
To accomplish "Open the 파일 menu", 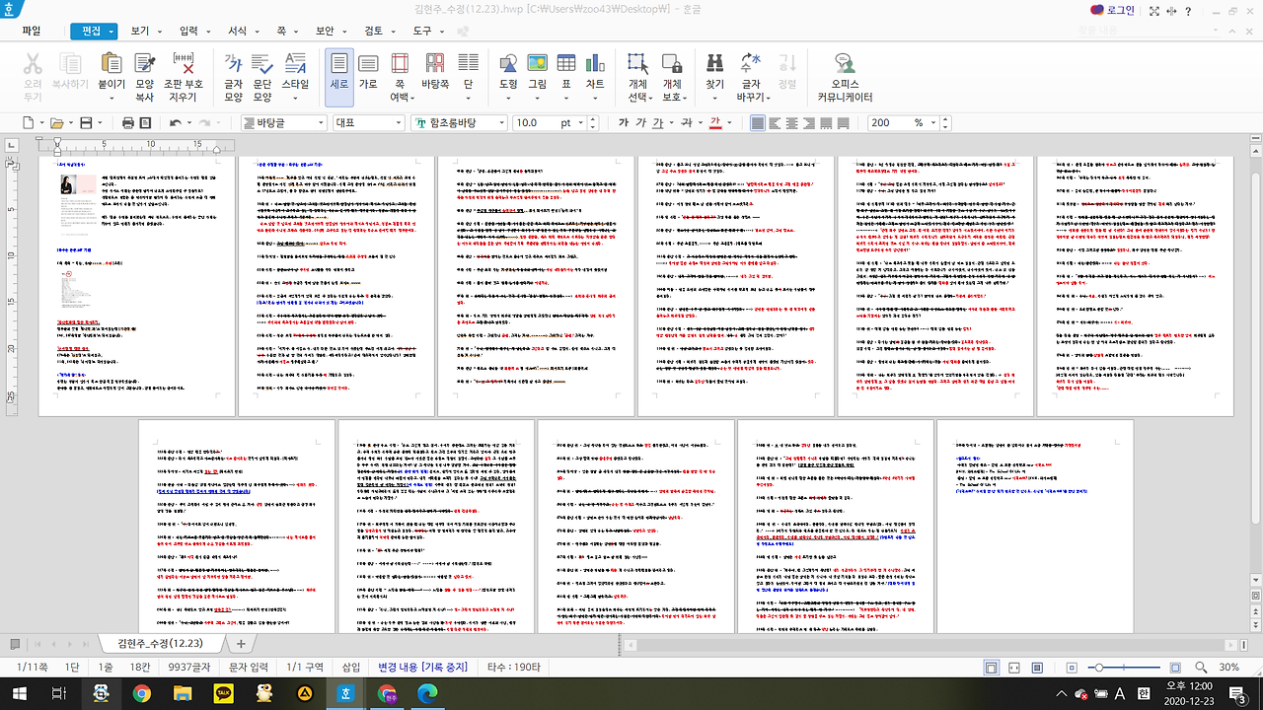I will (32, 31).
